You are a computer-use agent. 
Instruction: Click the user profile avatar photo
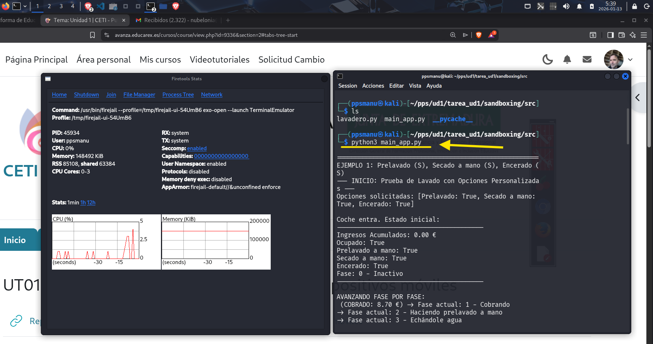614,59
